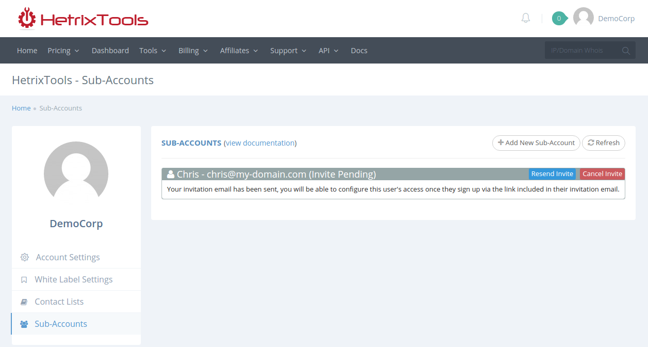Click the HetrixTools logo text
The height and width of the screenshot is (347, 648).
pyautogui.click(x=94, y=20)
